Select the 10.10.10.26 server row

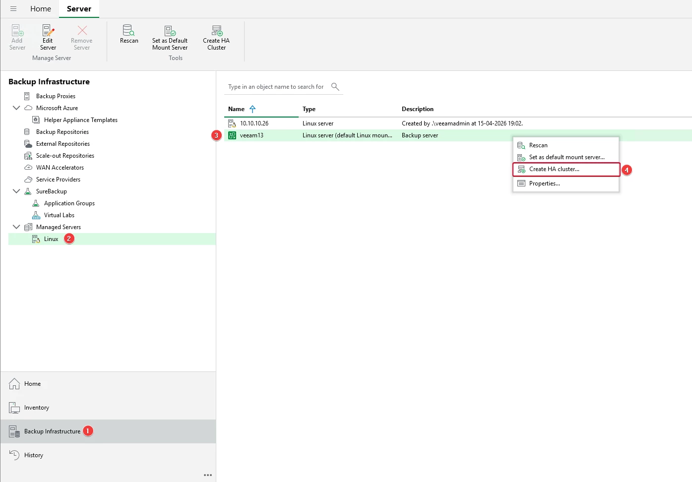pyautogui.click(x=458, y=123)
